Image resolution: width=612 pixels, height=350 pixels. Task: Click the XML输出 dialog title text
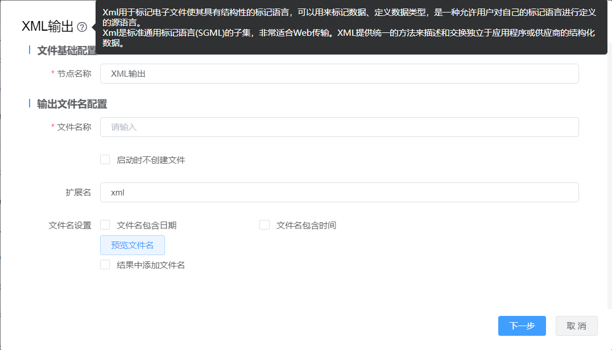pyautogui.click(x=47, y=27)
